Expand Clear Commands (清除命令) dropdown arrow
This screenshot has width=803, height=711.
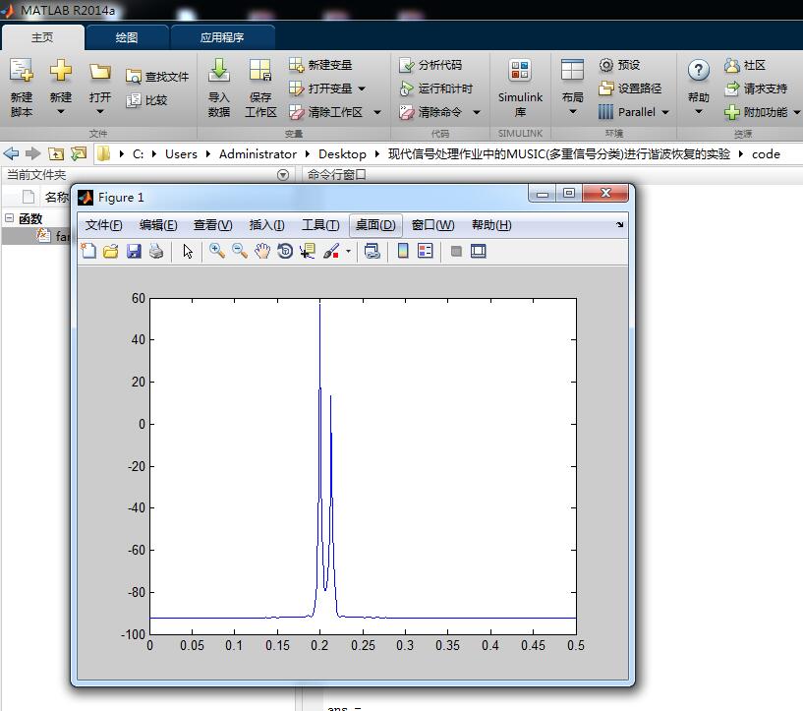coord(477,112)
